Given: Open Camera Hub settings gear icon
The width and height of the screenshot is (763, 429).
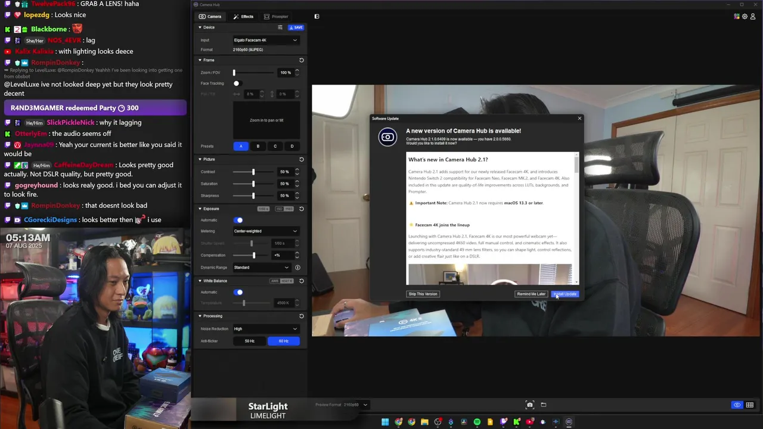Looking at the screenshot, I should point(745,17).
